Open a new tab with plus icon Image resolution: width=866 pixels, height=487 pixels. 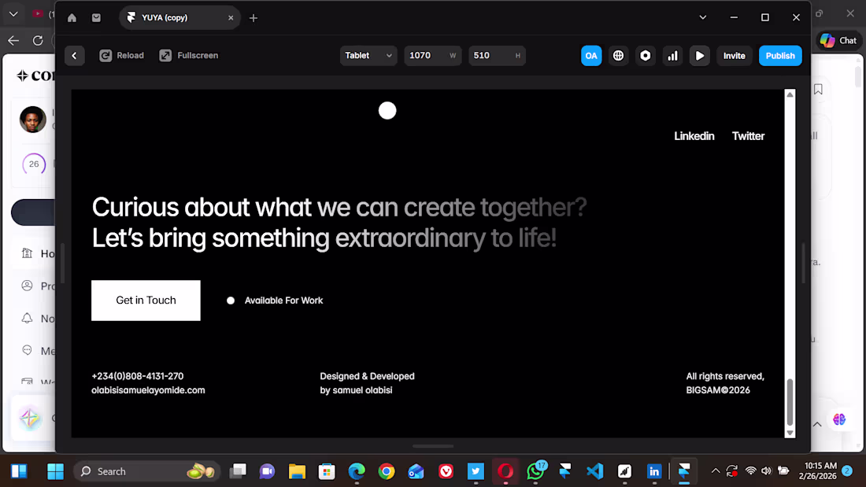tap(254, 17)
